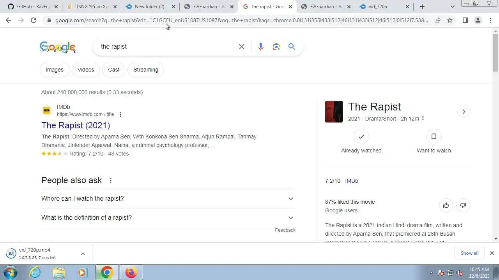The width and height of the screenshot is (499, 280).
Task: Open the movie poster thumbnail
Action: [334, 112]
